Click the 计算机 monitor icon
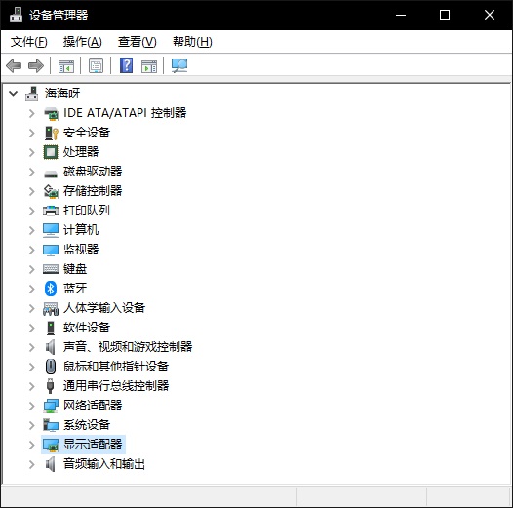This screenshot has width=513, height=508. [51, 230]
